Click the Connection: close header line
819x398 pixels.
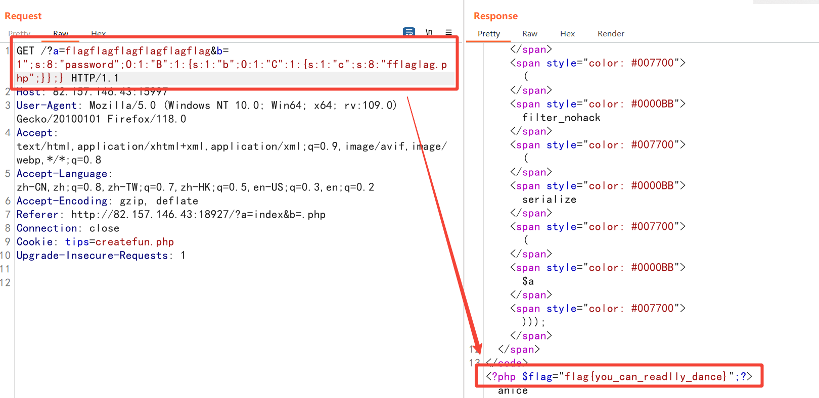(68, 228)
